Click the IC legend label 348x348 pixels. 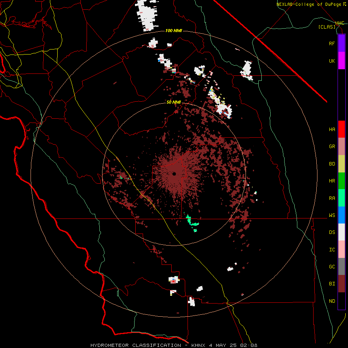332,249
